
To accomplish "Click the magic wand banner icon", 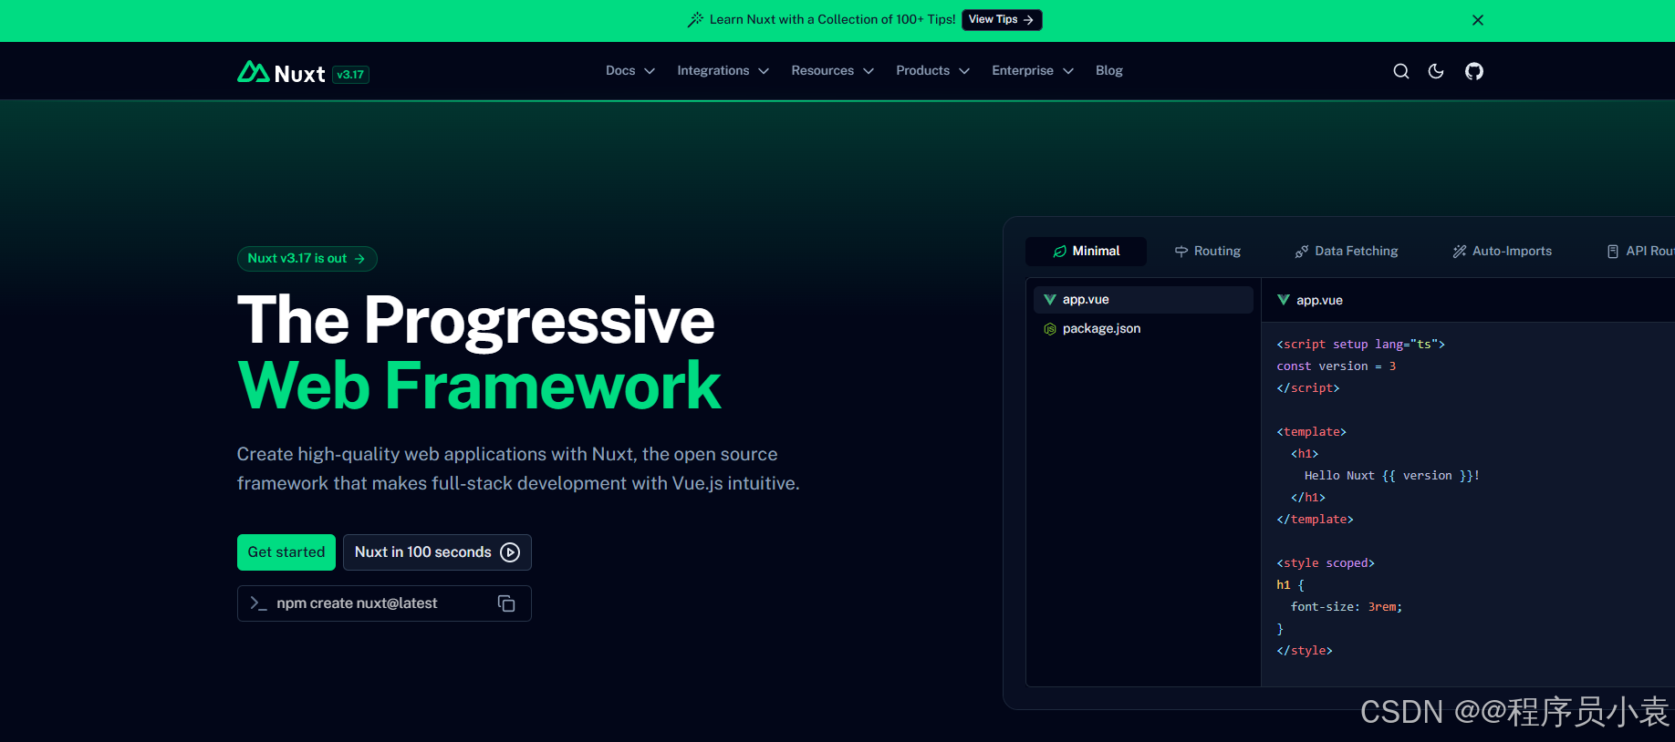I will coord(695,19).
